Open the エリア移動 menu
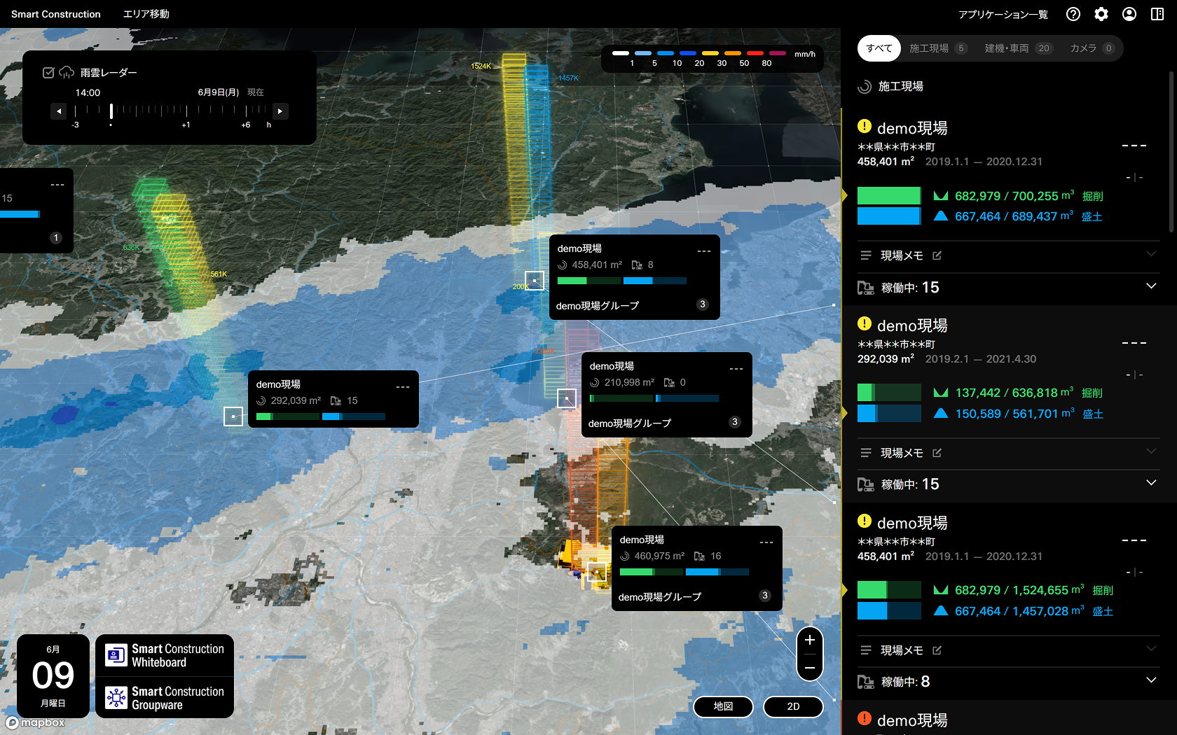1177x735 pixels. [146, 14]
